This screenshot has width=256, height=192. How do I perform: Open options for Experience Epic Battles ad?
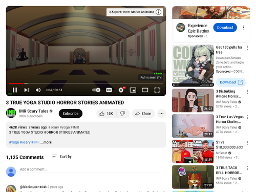[244, 28]
